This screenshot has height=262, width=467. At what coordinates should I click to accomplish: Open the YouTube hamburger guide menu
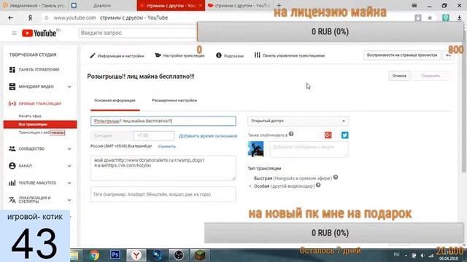click(x=14, y=33)
